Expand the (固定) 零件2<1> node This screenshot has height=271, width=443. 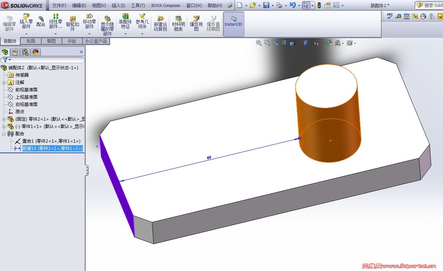(x=4, y=119)
